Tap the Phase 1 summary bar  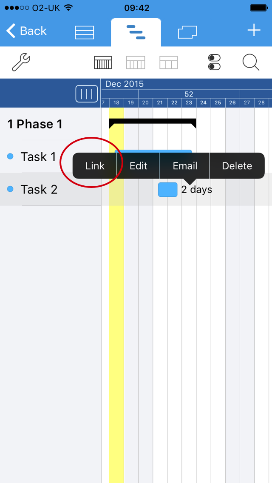[153, 122]
